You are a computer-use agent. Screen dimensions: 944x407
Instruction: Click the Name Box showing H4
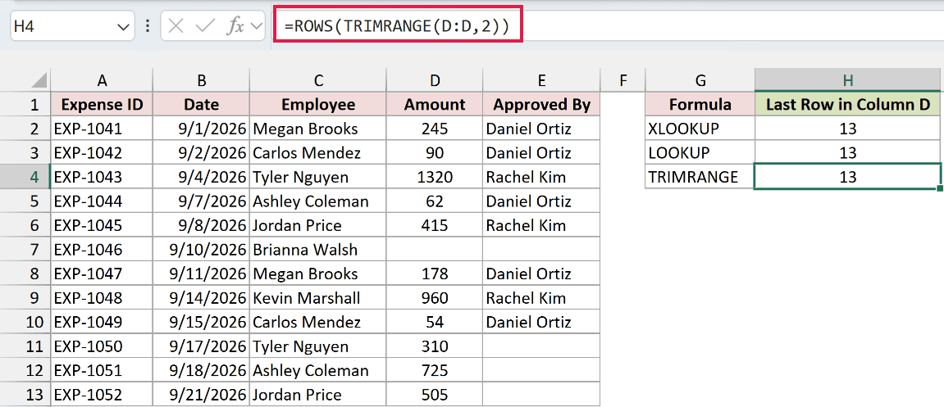point(71,26)
